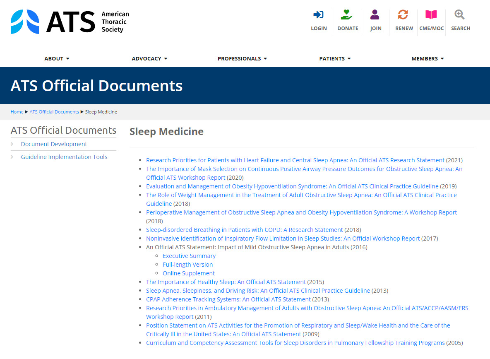The image size is (490, 359).
Task: Expand the Advocacy dropdown menu
Action: coord(149,59)
